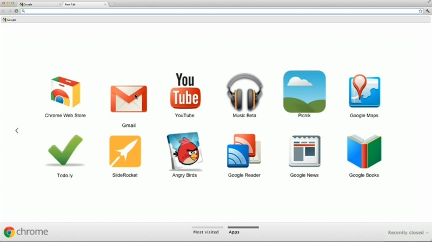The image size is (432, 242).
Task: Open a new tab with the new-tab button
Action: point(111,4)
